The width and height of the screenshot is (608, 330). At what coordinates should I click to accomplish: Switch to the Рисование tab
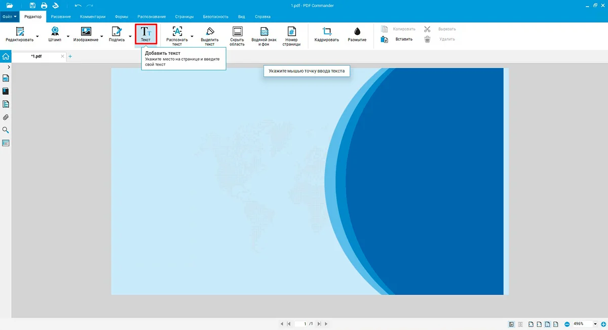point(61,17)
